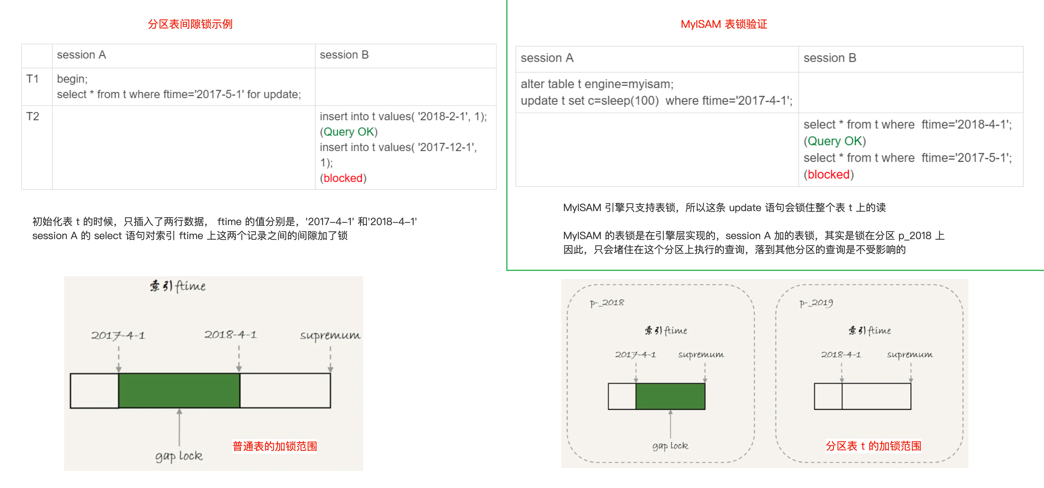Click the red blocked text in right table
This screenshot has height=488, width=1044.
click(x=828, y=174)
